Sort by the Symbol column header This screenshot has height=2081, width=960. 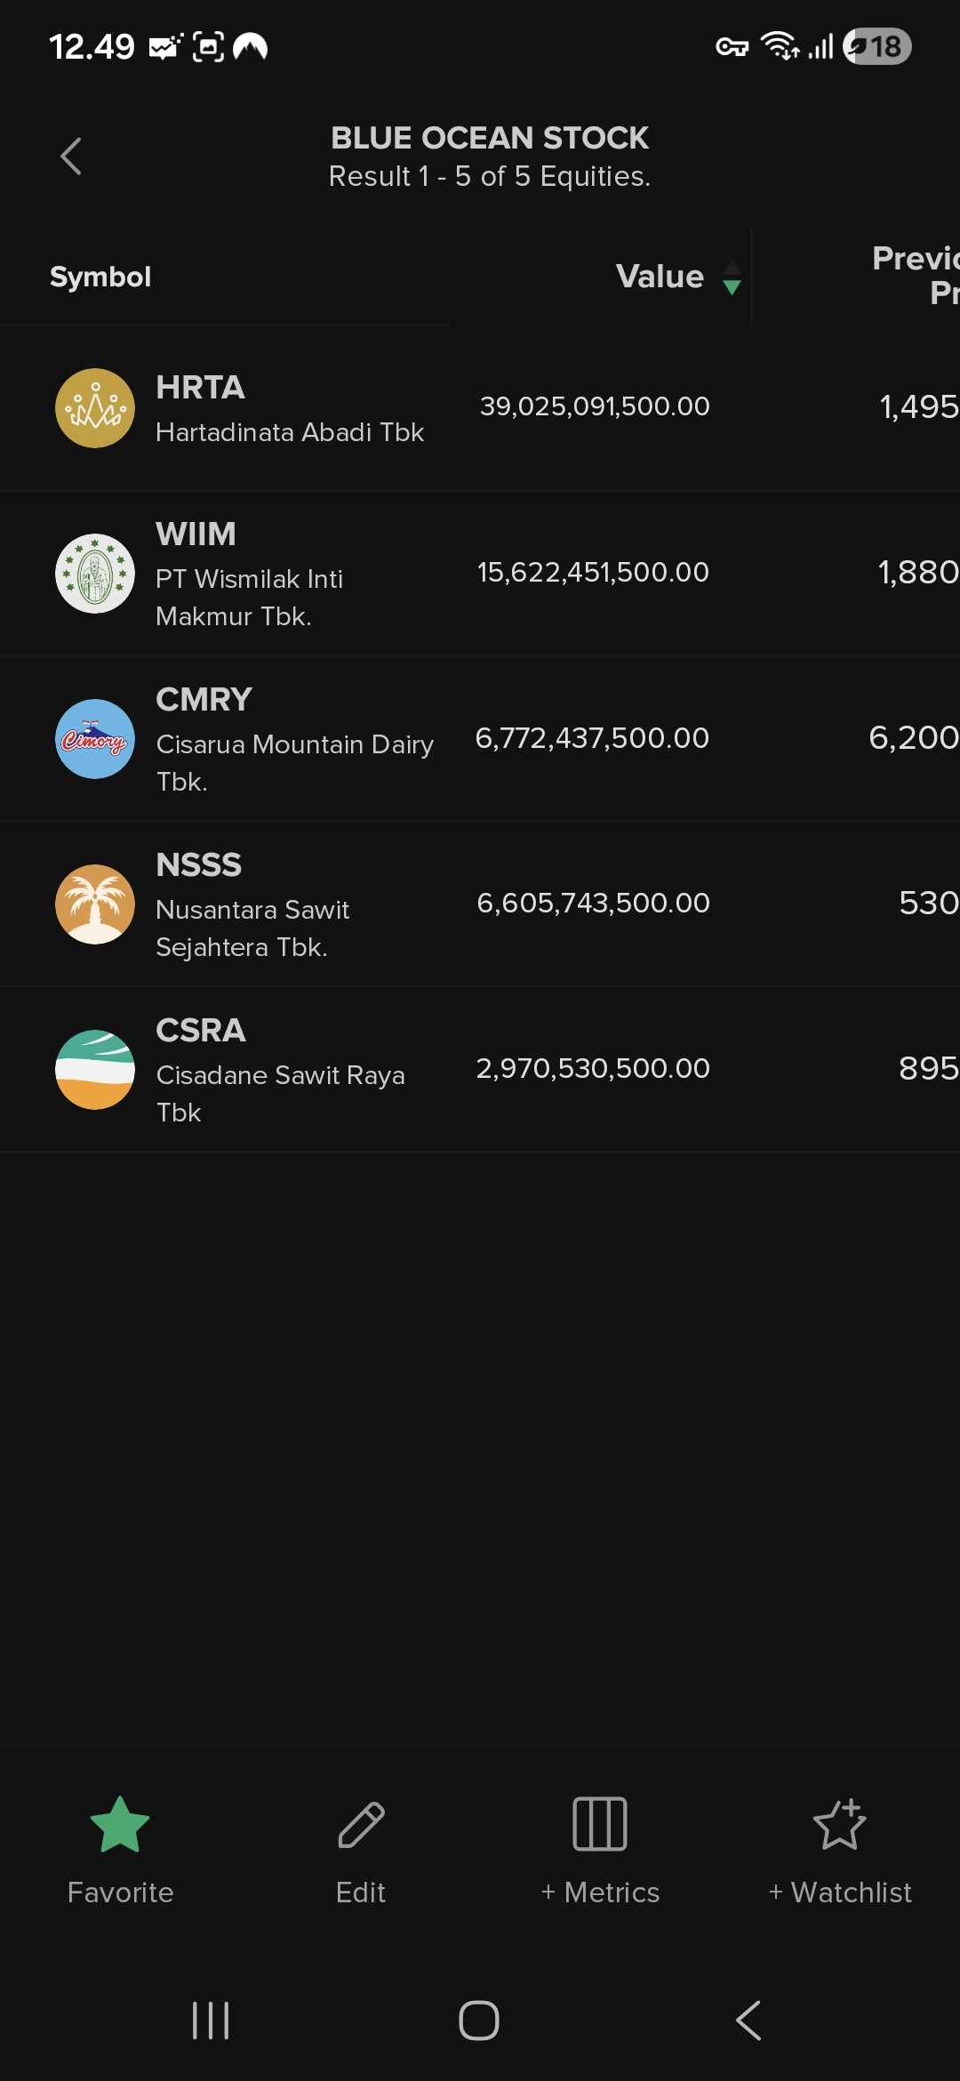coord(100,277)
